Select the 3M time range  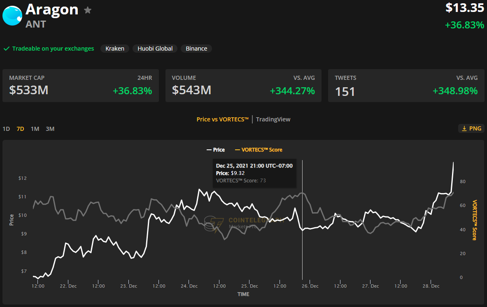pos(50,129)
